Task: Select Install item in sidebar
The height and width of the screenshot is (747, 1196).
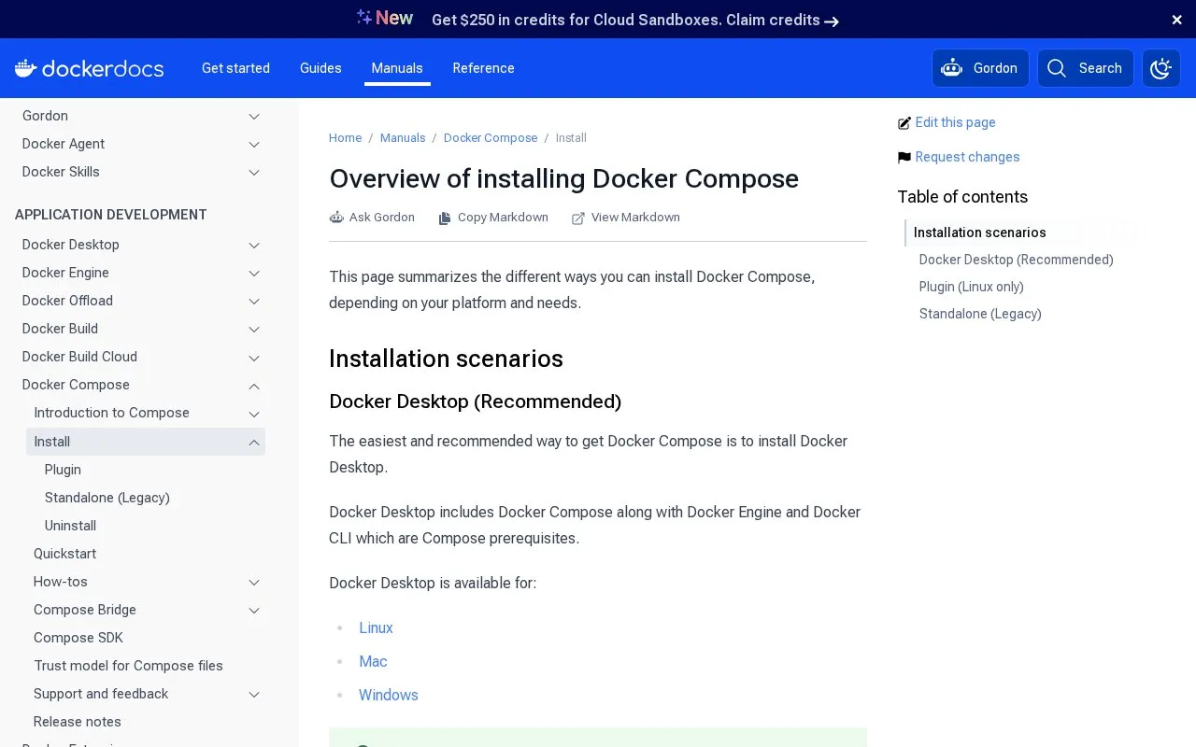Action: coord(146,442)
